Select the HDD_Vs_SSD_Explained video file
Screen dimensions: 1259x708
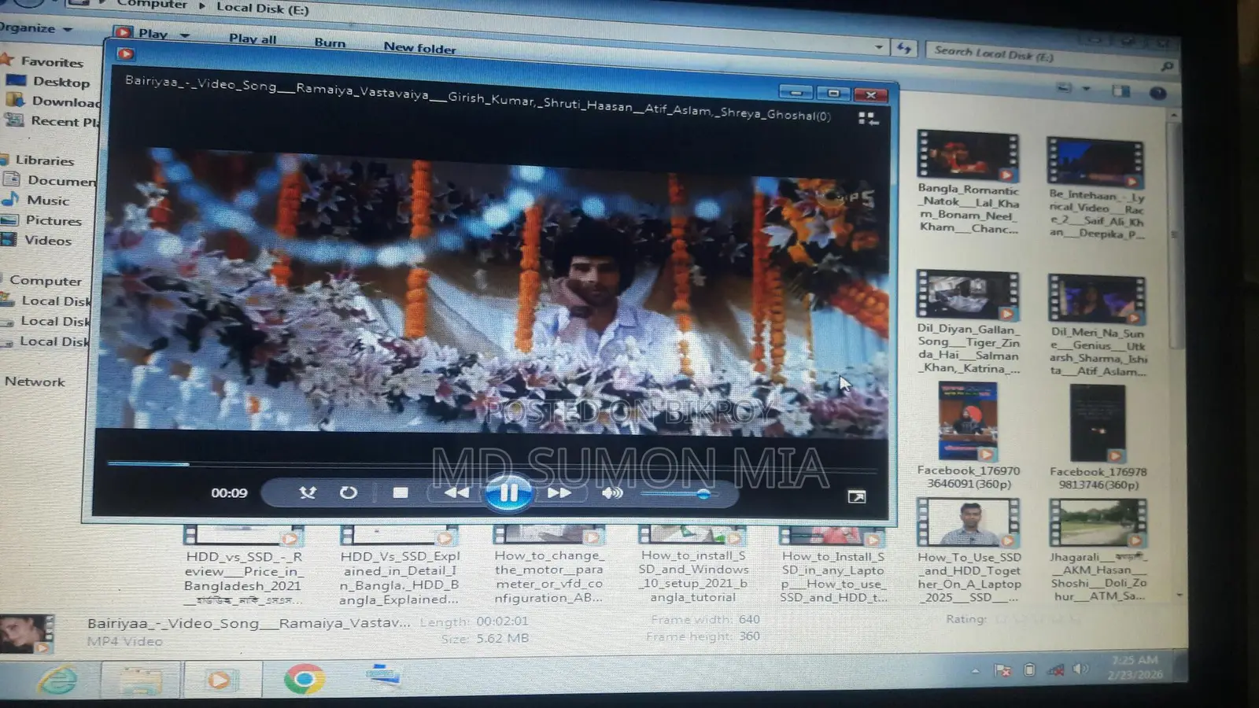(399, 566)
